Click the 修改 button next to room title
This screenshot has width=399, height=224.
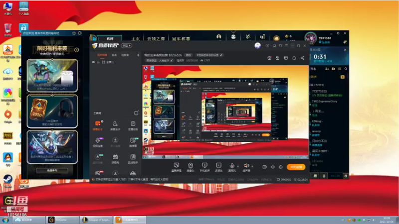(x=189, y=55)
